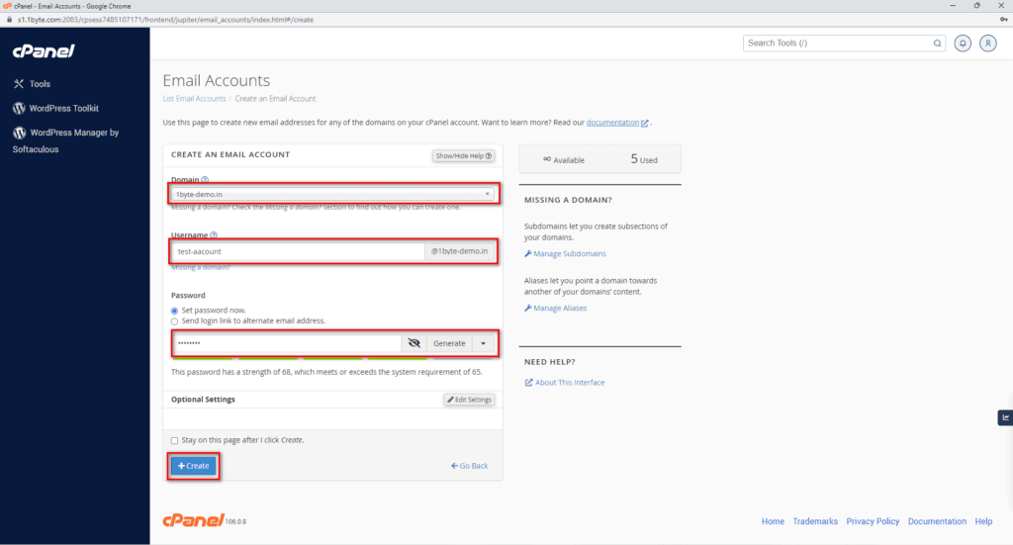Click the blue Create button
Image resolution: width=1013 pixels, height=545 pixels.
coord(193,466)
